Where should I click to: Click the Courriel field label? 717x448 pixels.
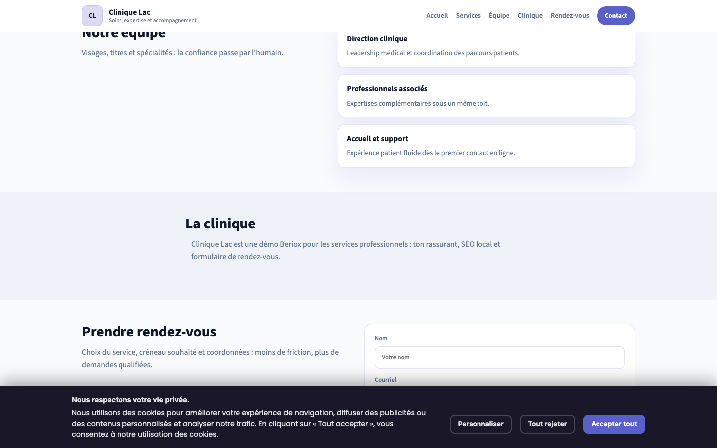[386, 380]
